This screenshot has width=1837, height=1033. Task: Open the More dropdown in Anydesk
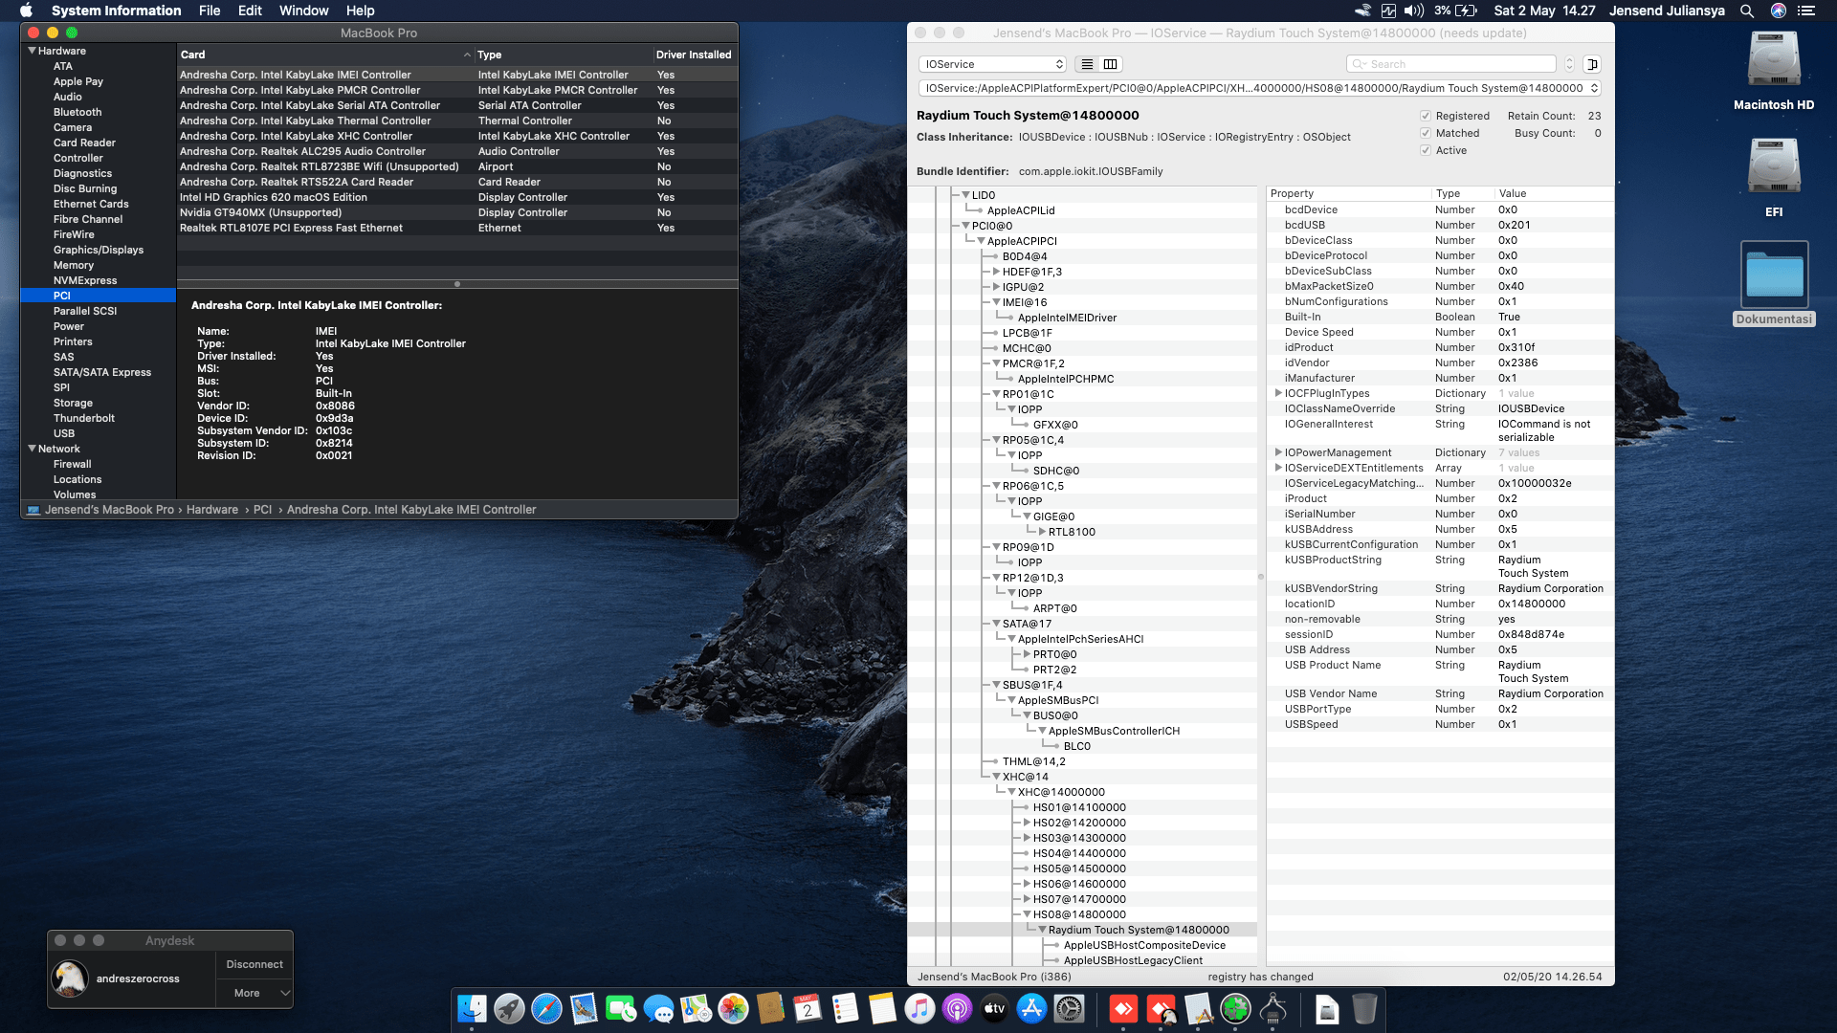click(x=255, y=993)
